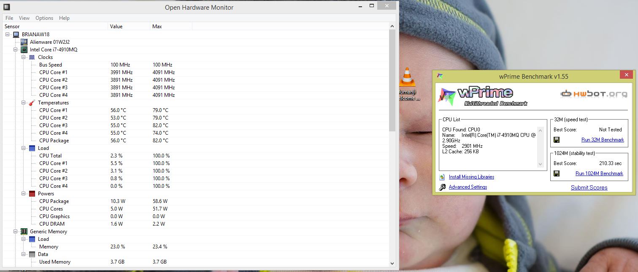
Task: Click the computer icon next to BRIANAW18
Action: (x=16, y=35)
